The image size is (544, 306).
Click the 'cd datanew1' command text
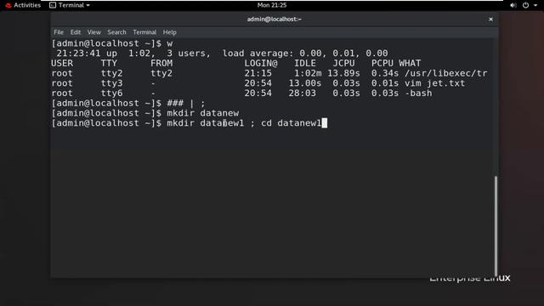291,123
